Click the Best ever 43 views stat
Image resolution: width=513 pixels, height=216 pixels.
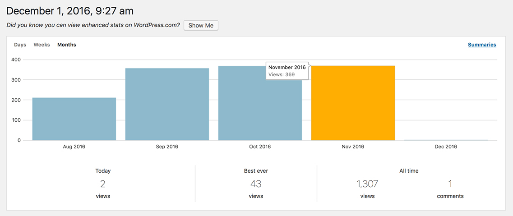(256, 184)
